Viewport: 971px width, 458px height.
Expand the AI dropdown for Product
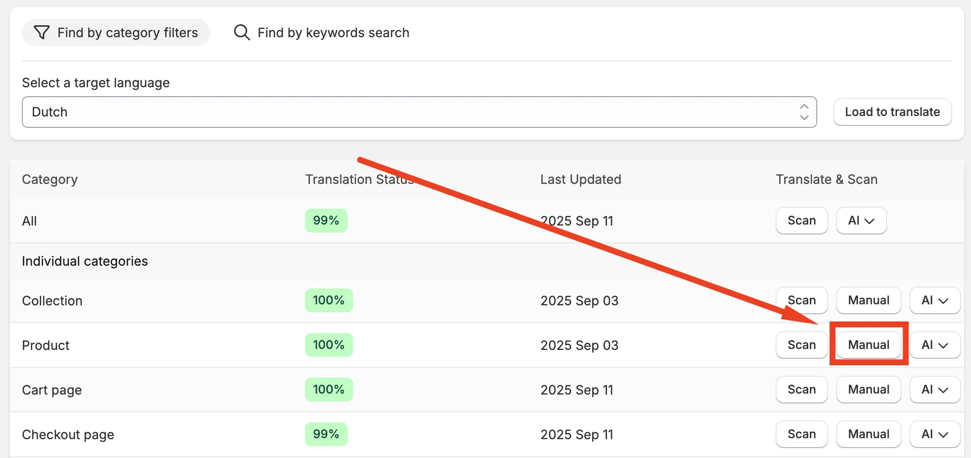[935, 345]
